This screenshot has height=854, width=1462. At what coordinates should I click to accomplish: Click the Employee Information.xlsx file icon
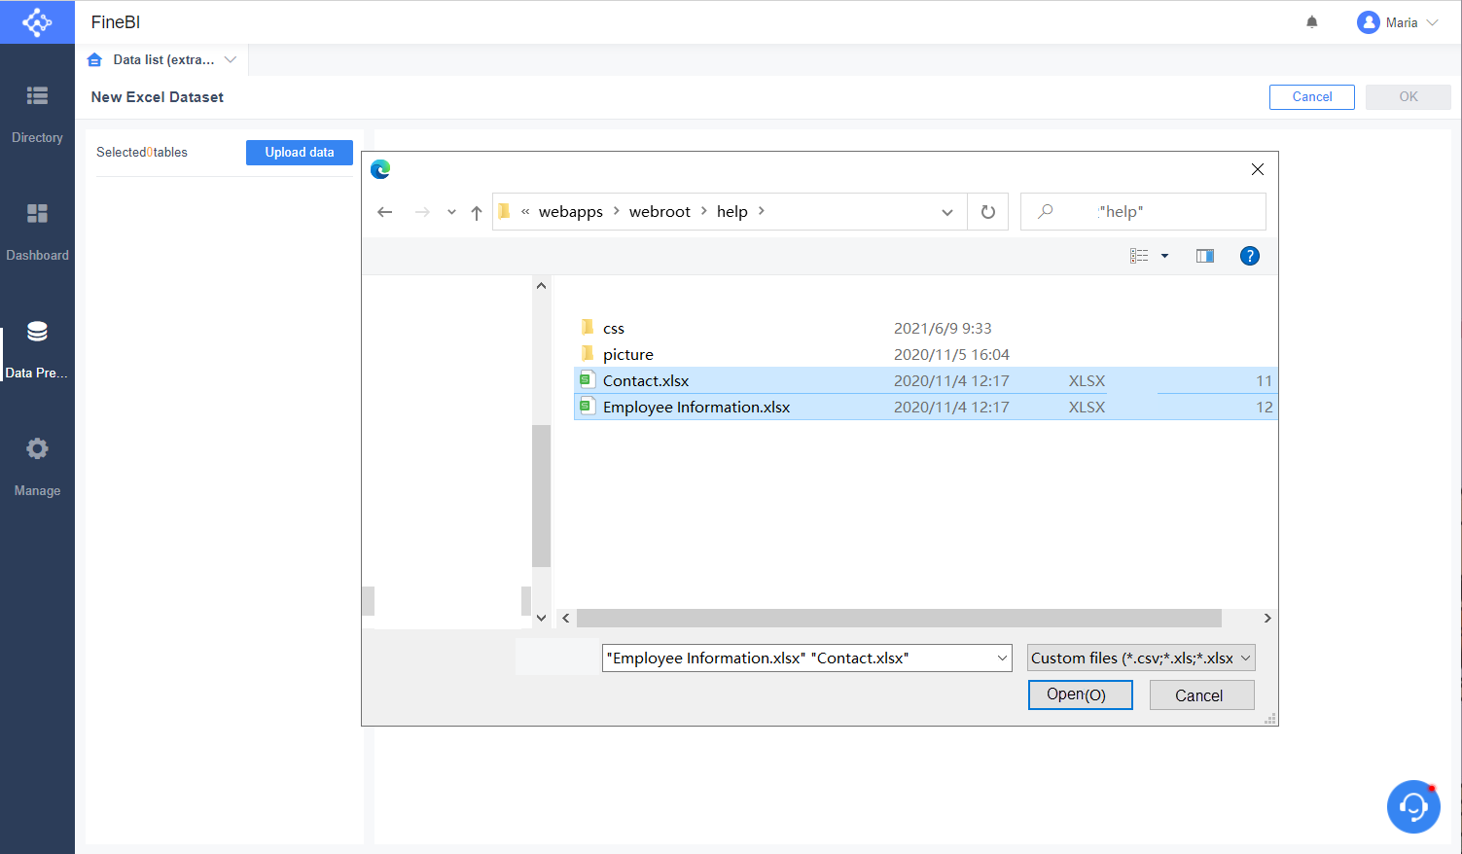tap(587, 406)
